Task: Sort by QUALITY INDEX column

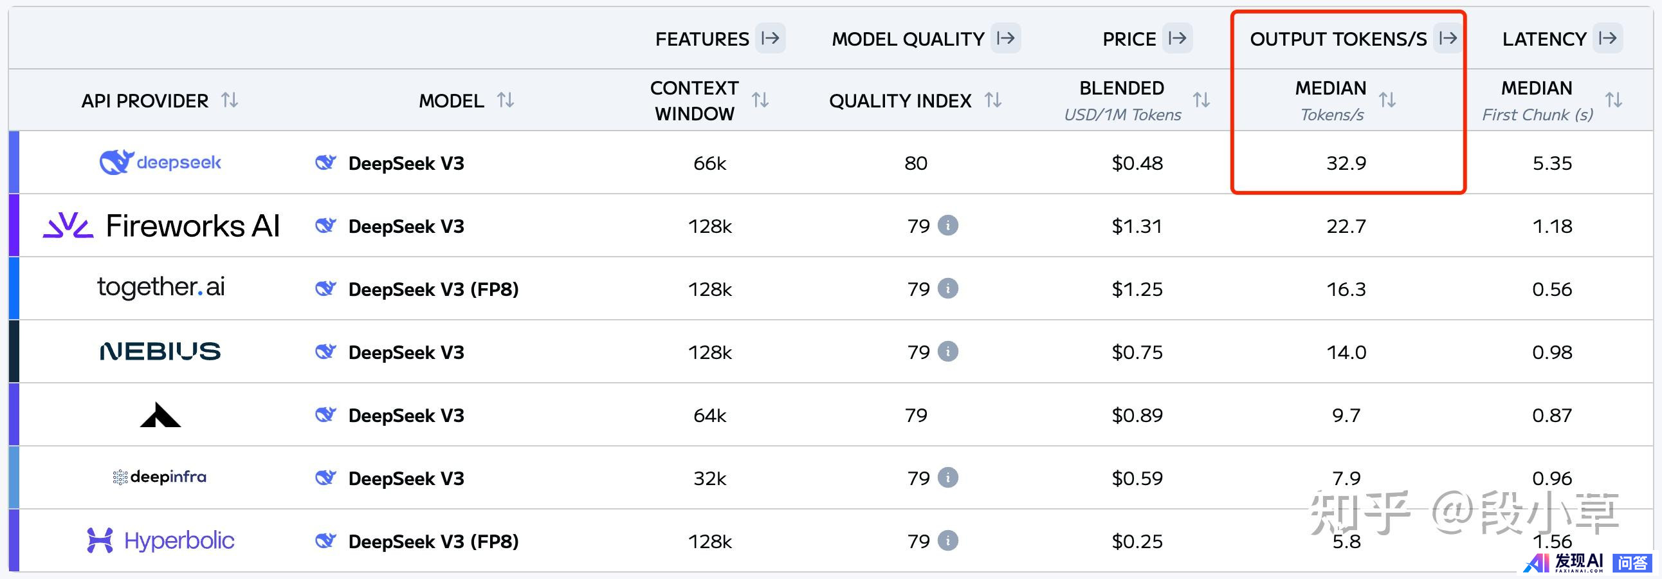Action: tap(993, 100)
